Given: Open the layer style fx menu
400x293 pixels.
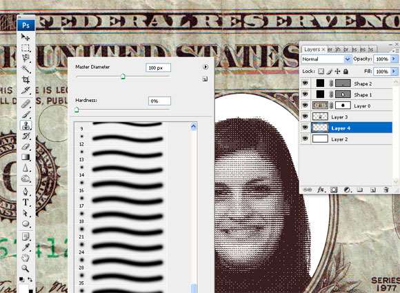Looking at the screenshot, I should click(x=321, y=190).
